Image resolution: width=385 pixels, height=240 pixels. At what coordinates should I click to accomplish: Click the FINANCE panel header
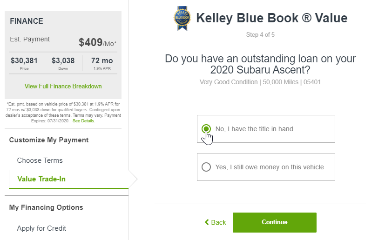27,21
